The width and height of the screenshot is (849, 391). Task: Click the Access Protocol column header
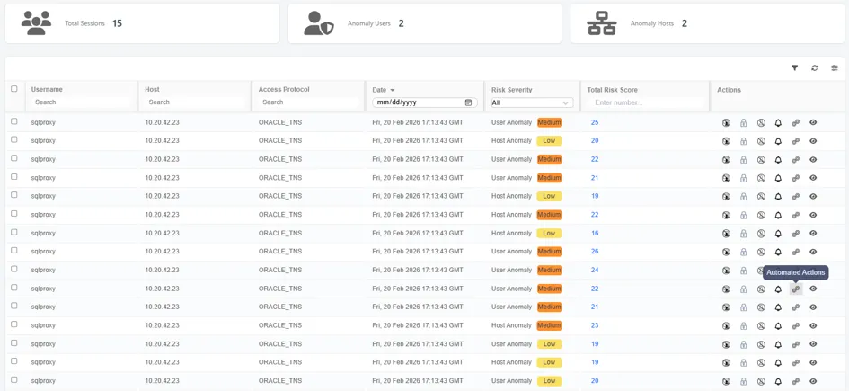[284, 89]
